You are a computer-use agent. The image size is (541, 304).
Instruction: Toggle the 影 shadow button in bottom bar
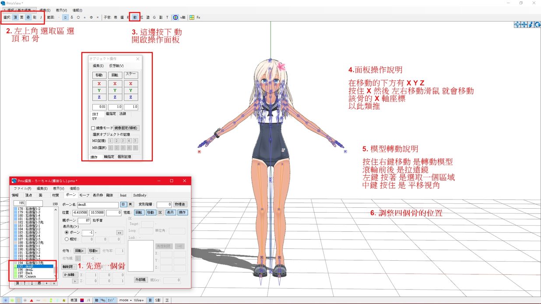click(151, 300)
